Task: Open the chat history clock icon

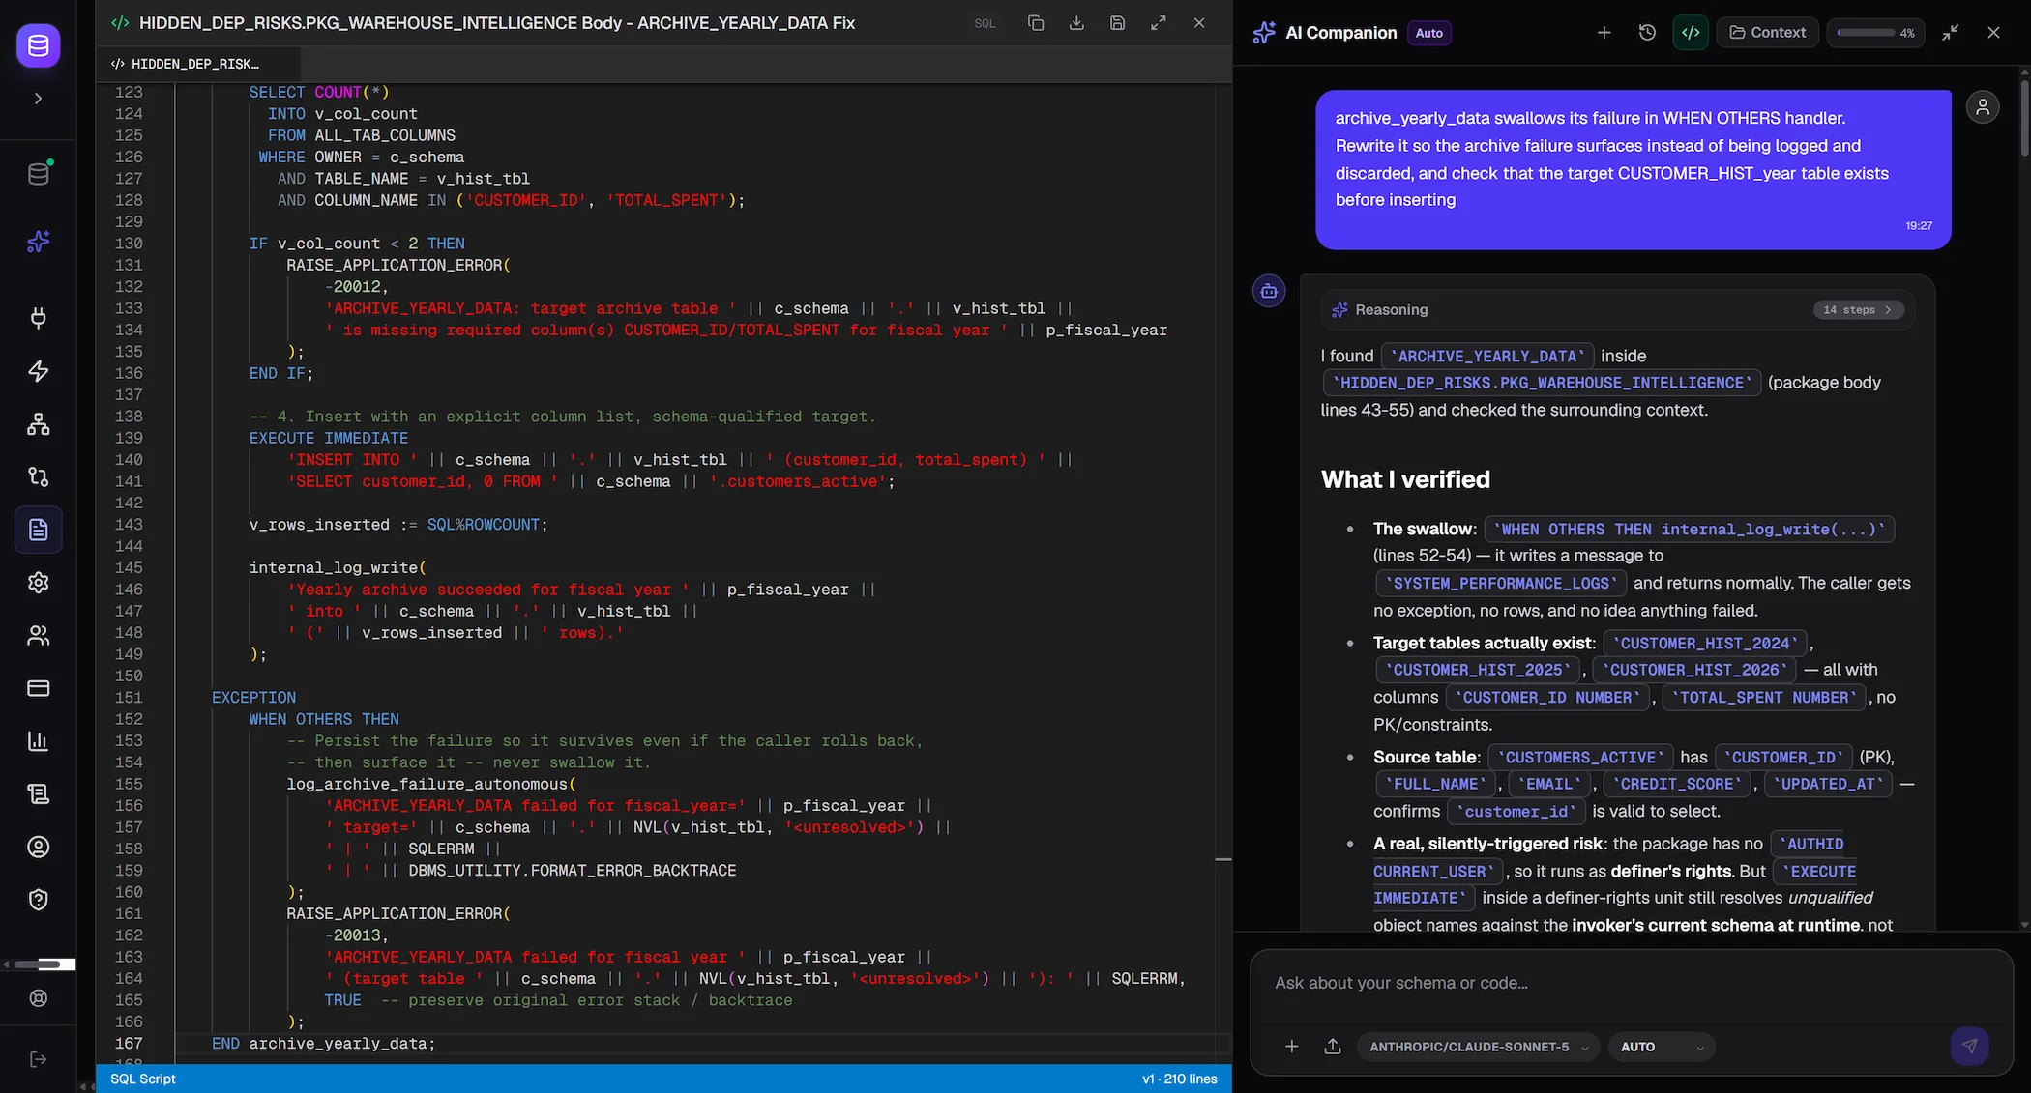Action: (1647, 33)
